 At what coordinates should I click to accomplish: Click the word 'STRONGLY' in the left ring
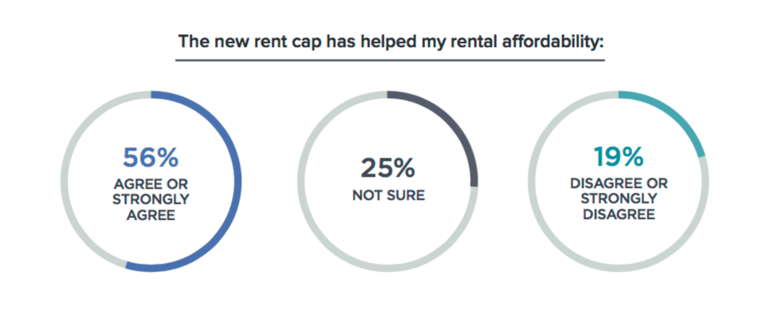tap(151, 200)
